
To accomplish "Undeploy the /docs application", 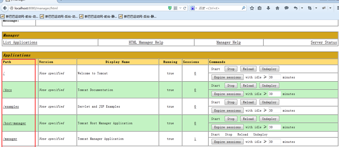I will tap(269, 86).
